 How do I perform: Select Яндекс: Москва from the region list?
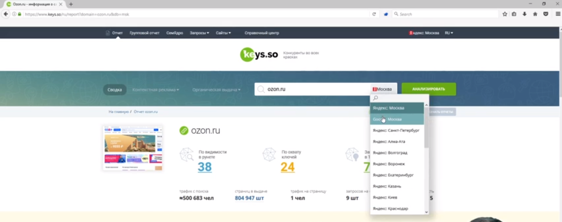coord(397,108)
